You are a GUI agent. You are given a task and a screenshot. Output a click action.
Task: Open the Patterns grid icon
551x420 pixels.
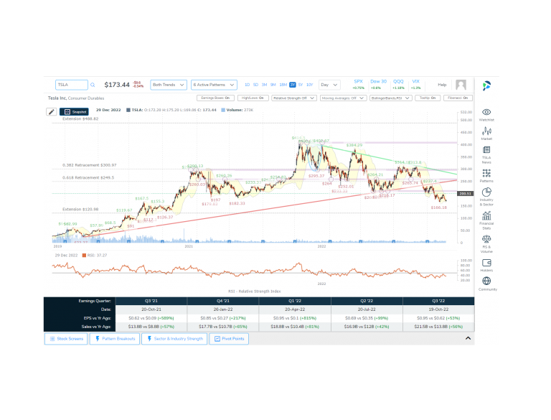(x=486, y=173)
